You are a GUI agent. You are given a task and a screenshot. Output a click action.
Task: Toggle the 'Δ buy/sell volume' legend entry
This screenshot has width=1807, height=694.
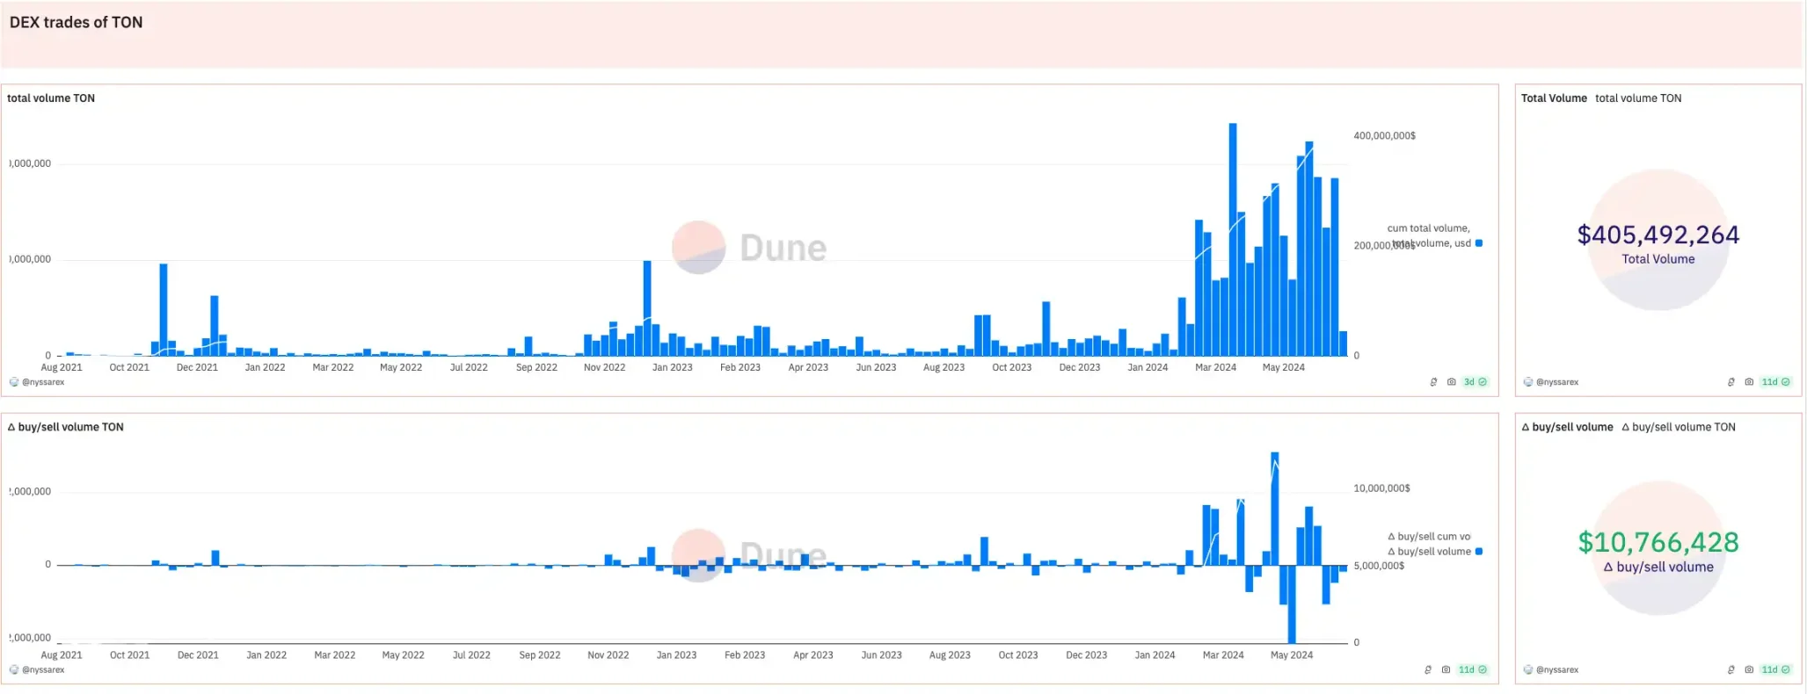[1429, 552]
